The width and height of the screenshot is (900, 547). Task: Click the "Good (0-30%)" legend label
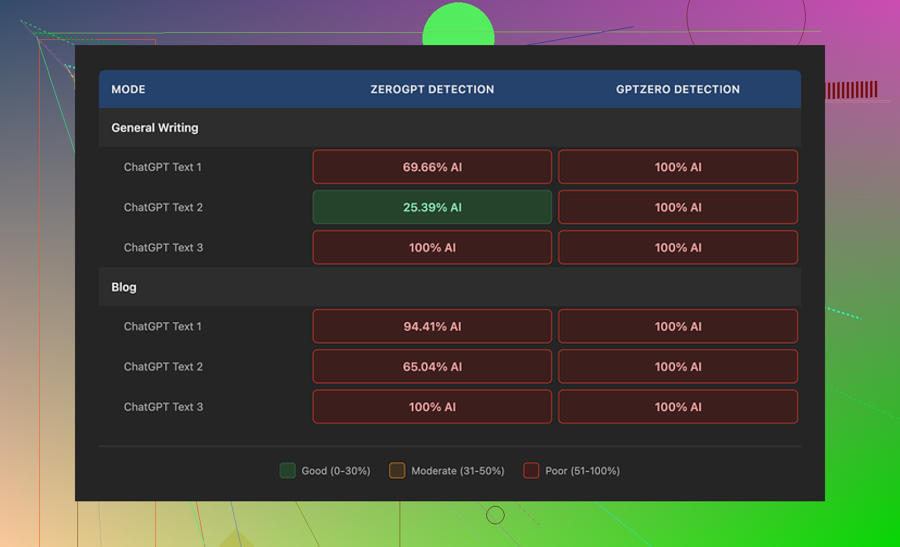point(336,471)
